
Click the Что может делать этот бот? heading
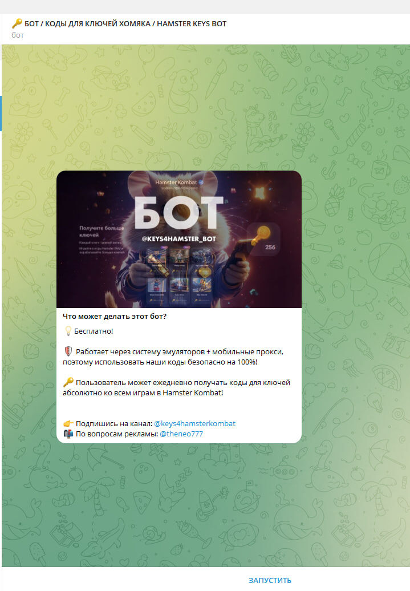click(115, 316)
